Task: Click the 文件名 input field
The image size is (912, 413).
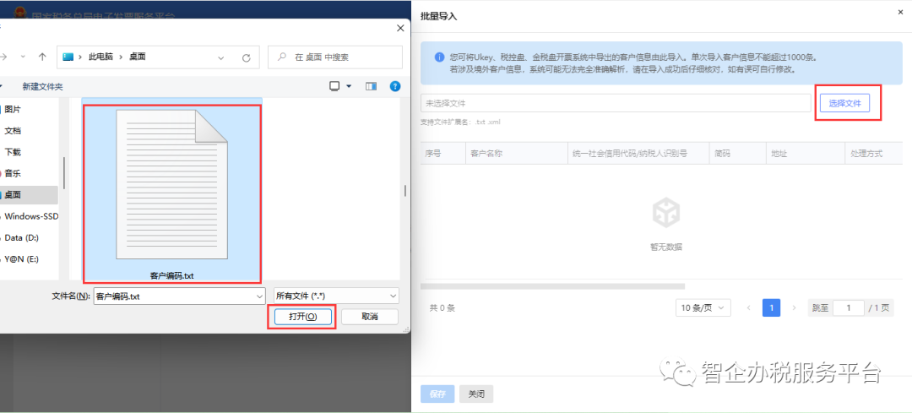Action: pos(178,296)
